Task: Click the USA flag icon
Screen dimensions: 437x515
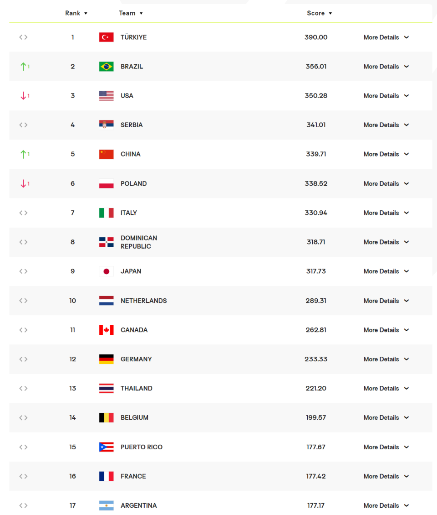Action: [x=106, y=96]
